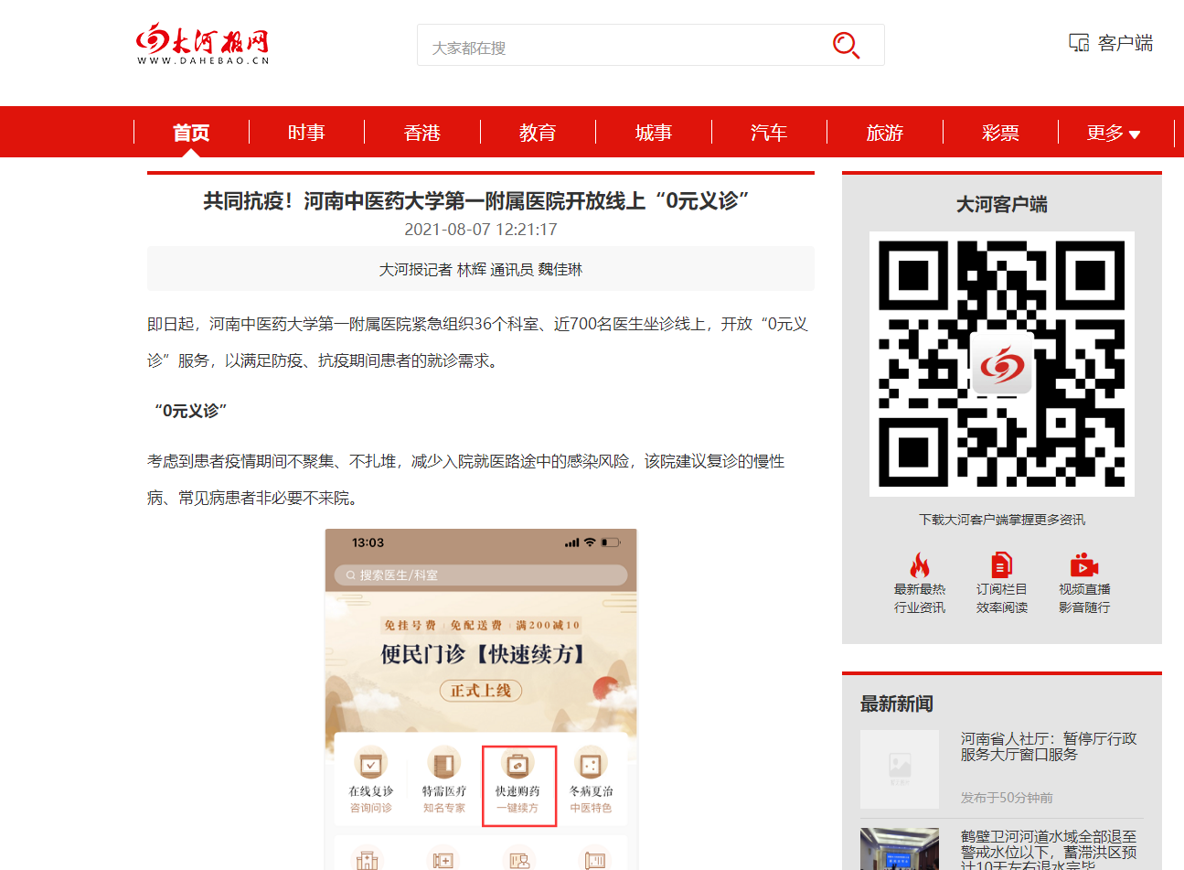Select the 首页 navigation tab
The image size is (1184, 870).
(191, 133)
